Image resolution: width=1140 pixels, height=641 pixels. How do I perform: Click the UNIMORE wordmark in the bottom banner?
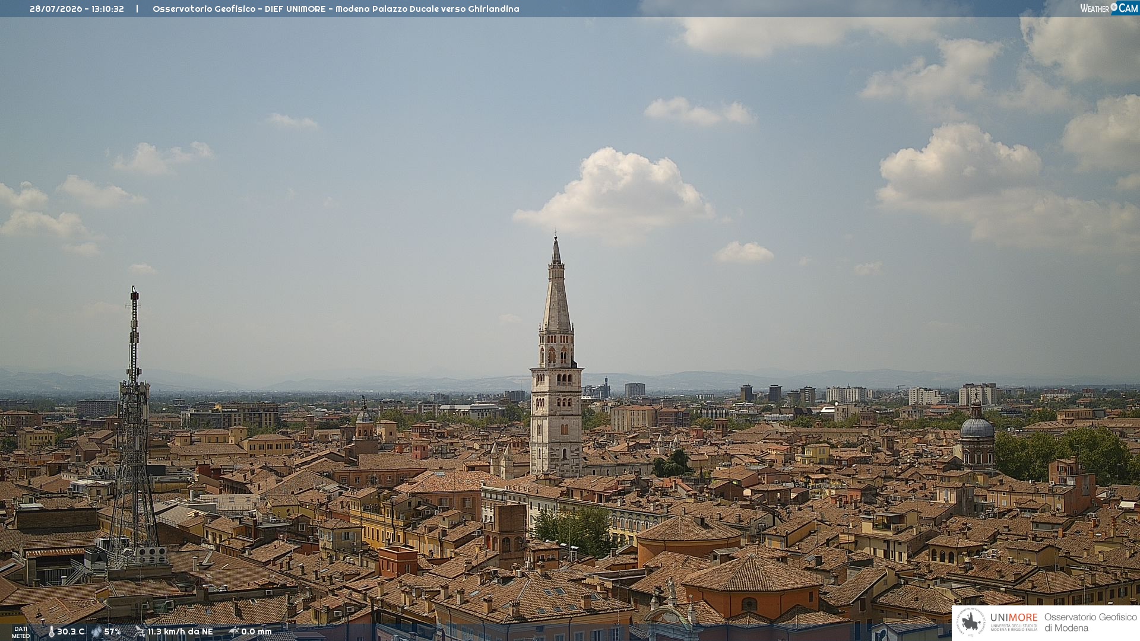[x=1014, y=618]
